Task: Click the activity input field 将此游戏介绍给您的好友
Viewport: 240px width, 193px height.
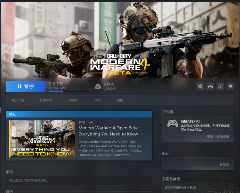Action: [79, 180]
